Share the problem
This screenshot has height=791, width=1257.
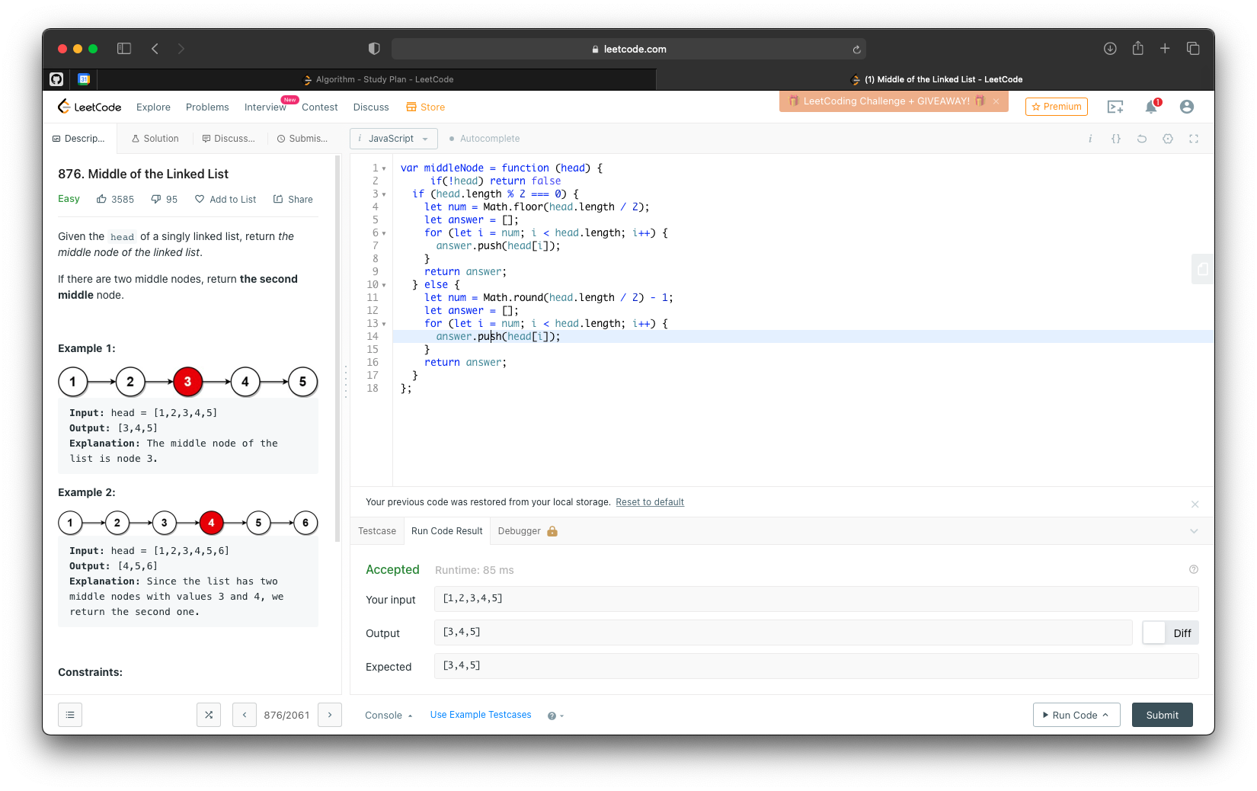tap(293, 199)
